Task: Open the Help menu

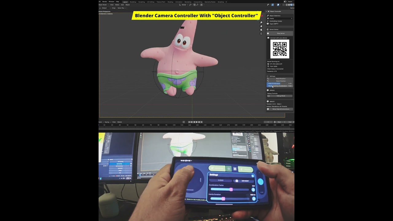Action: point(117,2)
